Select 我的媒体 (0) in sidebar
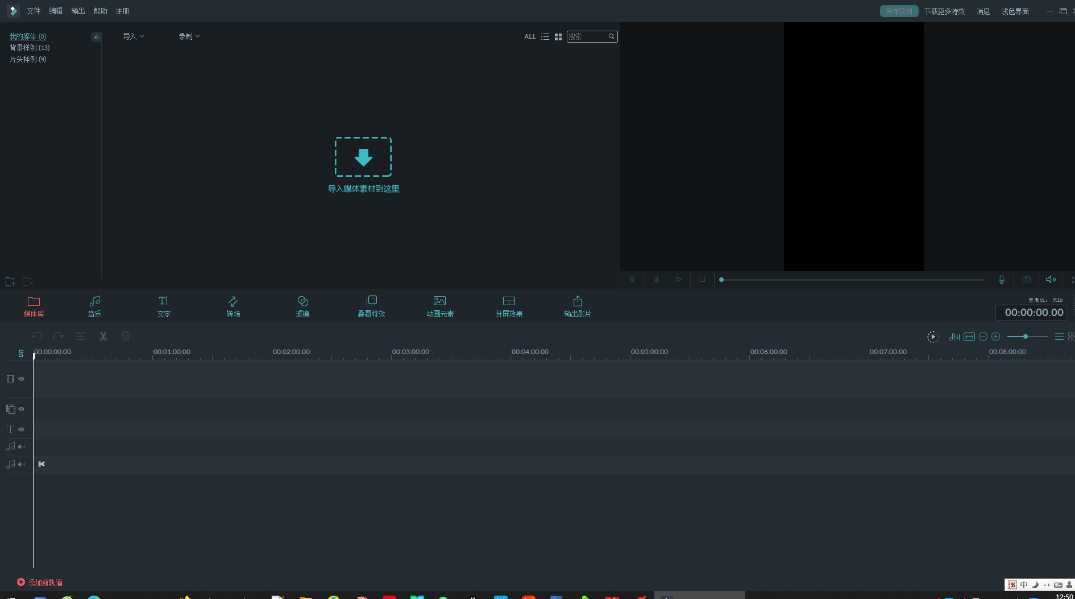 coord(28,36)
